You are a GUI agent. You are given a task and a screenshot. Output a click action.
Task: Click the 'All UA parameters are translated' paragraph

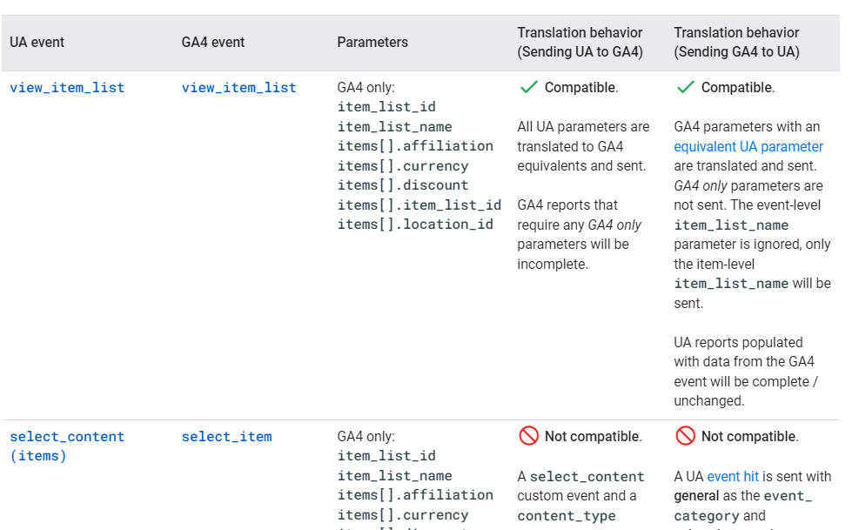click(x=583, y=146)
